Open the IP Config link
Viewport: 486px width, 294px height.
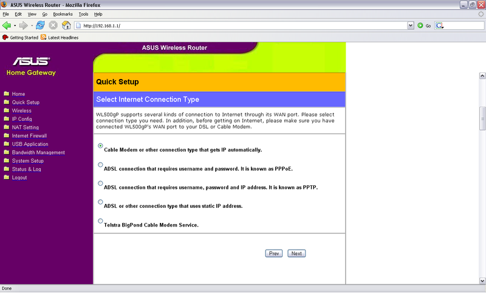tap(22, 119)
